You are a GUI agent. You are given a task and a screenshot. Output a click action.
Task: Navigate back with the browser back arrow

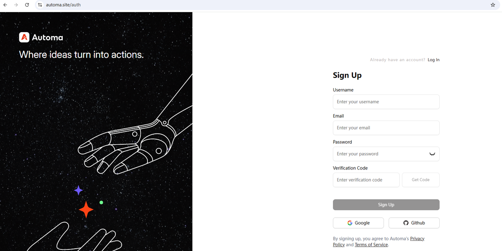[x=5, y=5]
